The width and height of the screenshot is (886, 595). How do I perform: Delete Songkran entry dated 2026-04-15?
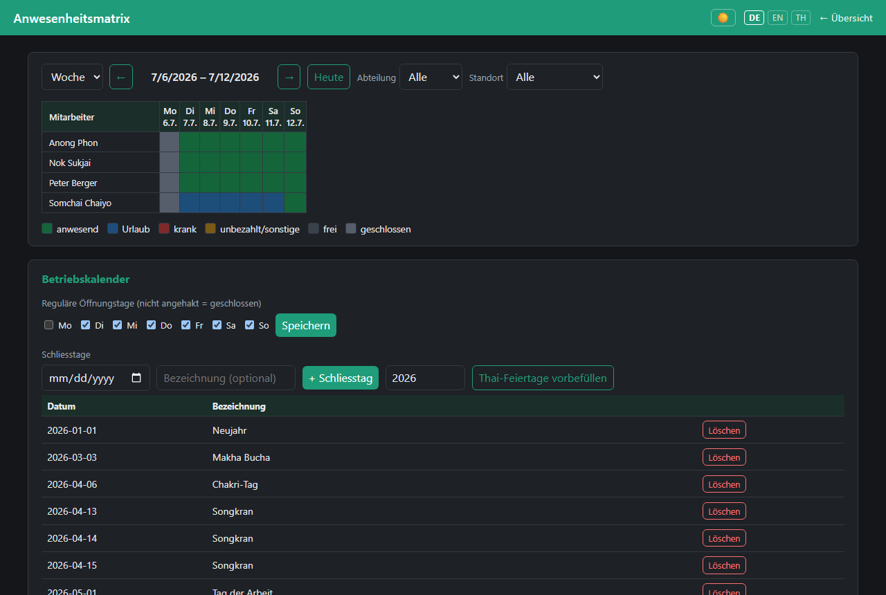click(724, 565)
